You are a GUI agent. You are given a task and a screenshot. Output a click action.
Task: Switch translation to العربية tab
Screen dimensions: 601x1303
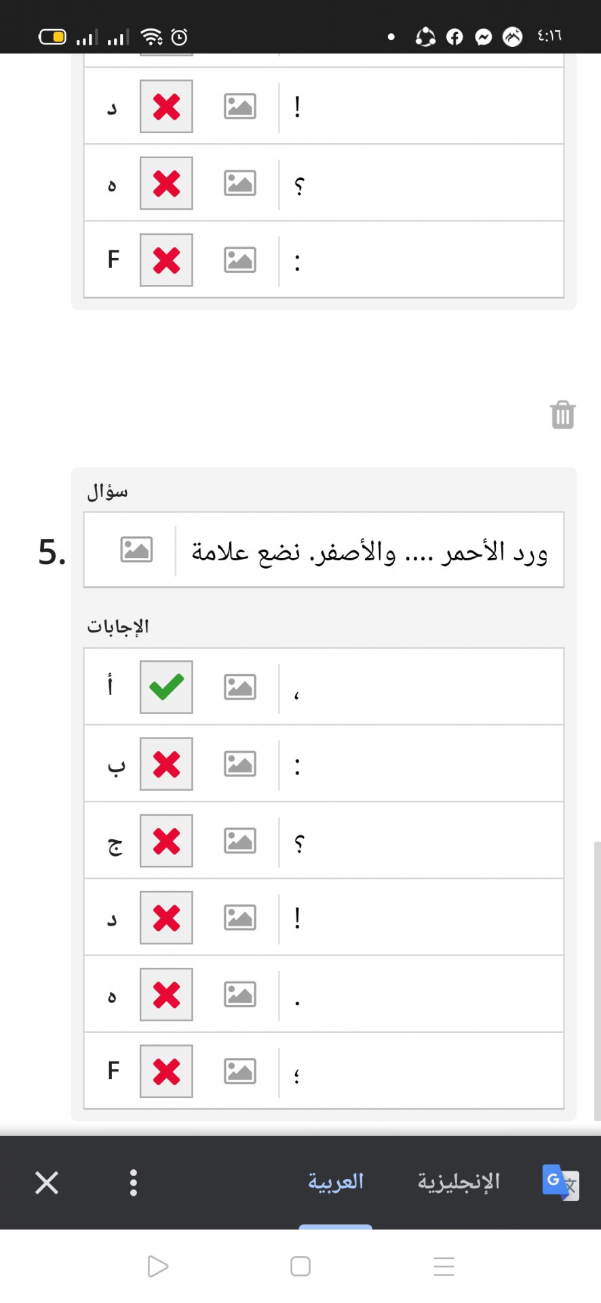pyautogui.click(x=336, y=1182)
